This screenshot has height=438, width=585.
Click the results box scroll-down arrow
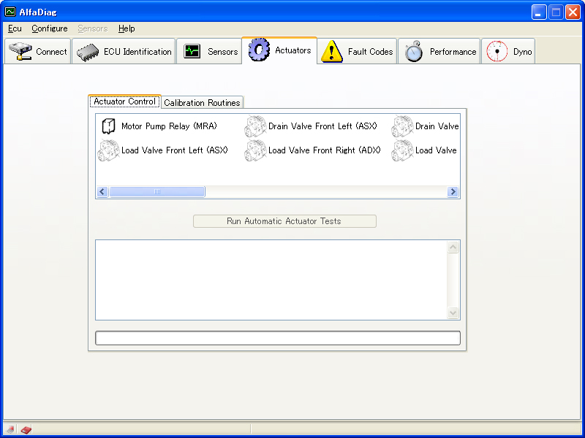pyautogui.click(x=453, y=313)
